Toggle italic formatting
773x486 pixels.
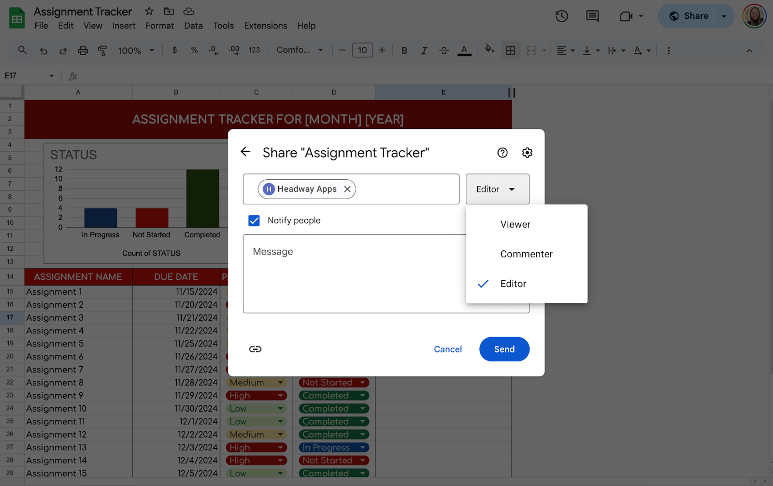(x=424, y=50)
